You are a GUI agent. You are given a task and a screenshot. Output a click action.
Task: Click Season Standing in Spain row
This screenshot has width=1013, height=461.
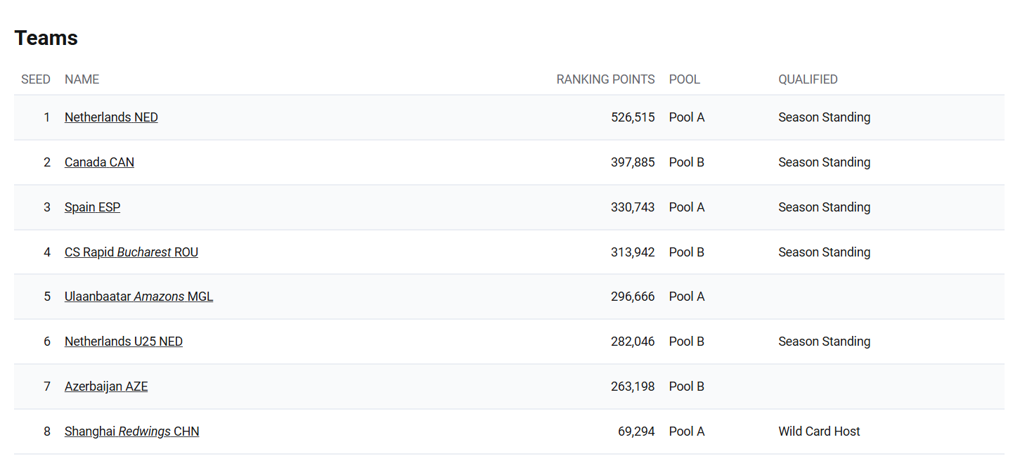point(824,207)
